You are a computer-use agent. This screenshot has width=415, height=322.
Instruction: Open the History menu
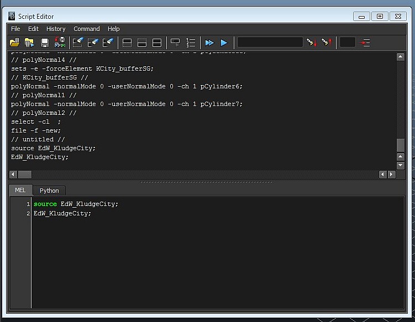56,29
